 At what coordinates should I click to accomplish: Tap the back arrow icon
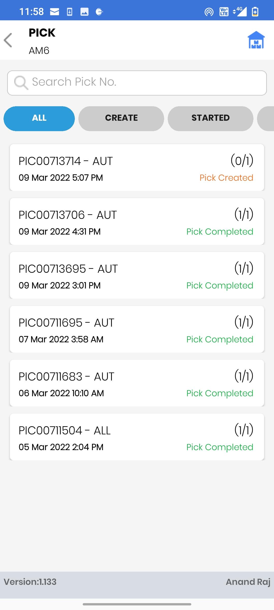(x=8, y=40)
